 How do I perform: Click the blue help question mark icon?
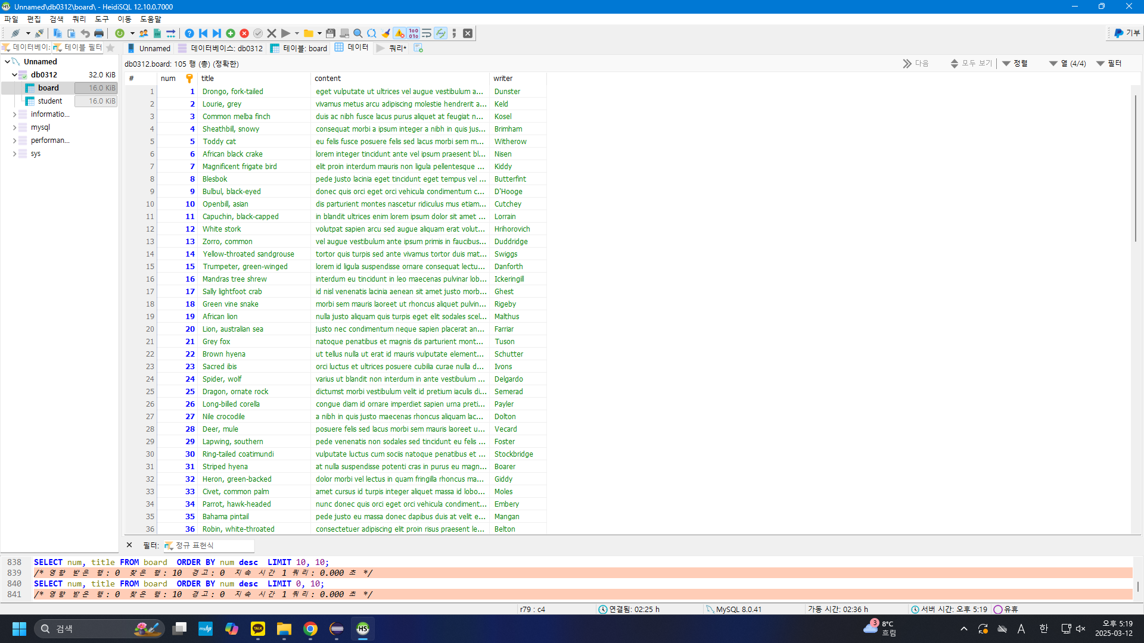(189, 33)
